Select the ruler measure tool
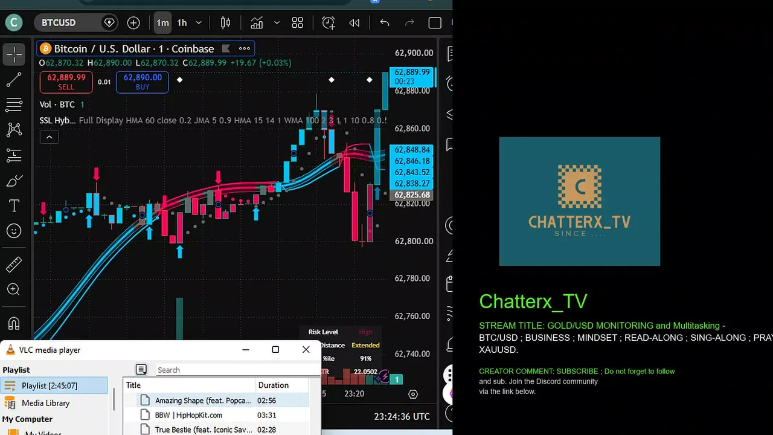The height and width of the screenshot is (435, 773). tap(13, 265)
